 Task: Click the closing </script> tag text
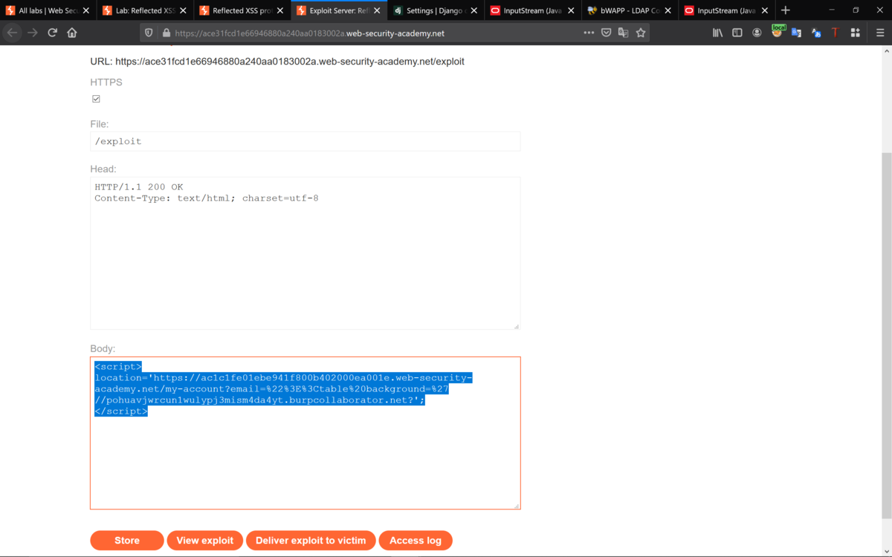pyautogui.click(x=121, y=411)
